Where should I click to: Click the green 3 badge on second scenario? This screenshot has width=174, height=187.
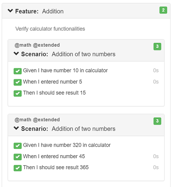tap(157, 121)
